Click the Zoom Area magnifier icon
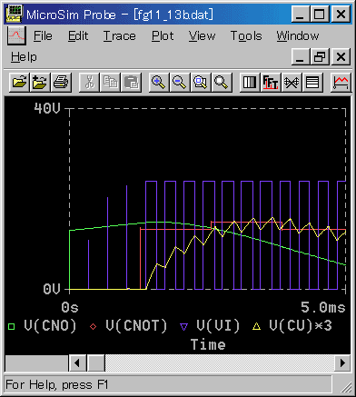The height and width of the screenshot is (397, 356). tap(201, 82)
